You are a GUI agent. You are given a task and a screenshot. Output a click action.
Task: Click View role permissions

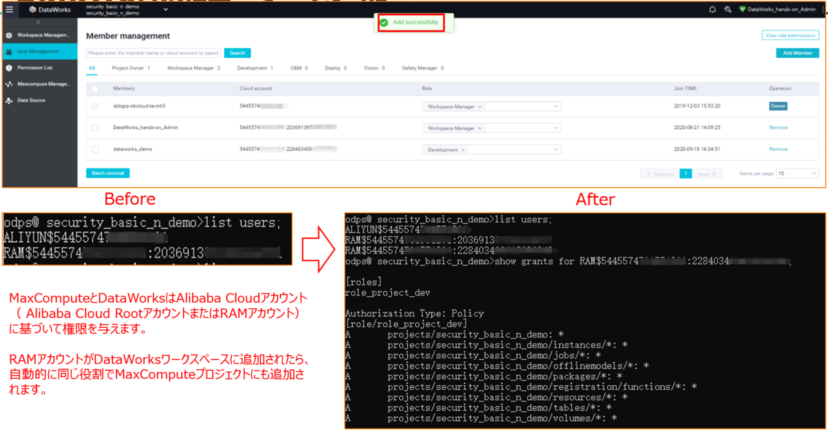pos(790,35)
